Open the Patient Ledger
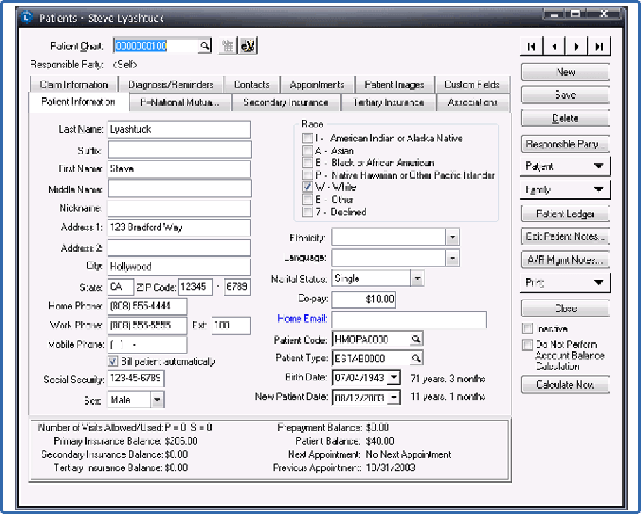Image resolution: width=641 pixels, height=514 pixels. pos(565,213)
